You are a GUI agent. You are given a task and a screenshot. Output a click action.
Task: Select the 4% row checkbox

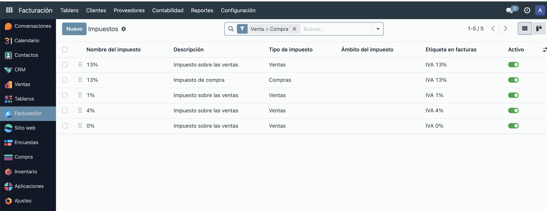tap(65, 110)
